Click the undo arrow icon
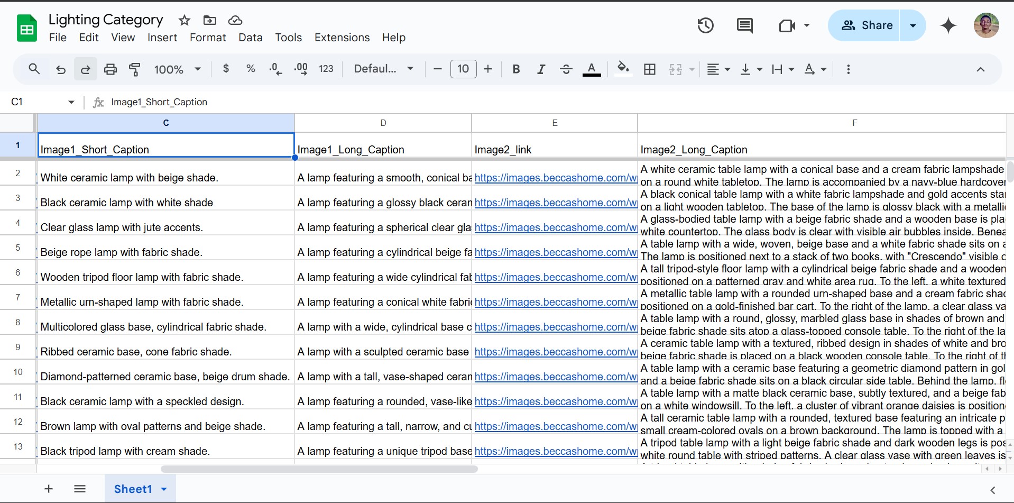Screen dimensions: 1014x503 click(61, 69)
